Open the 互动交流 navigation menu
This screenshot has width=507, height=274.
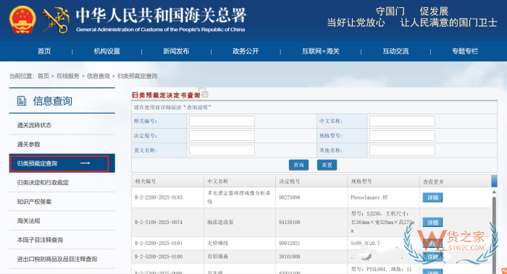395,51
